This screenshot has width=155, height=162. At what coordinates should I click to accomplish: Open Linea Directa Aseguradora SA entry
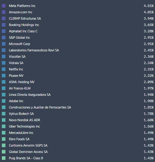(30, 95)
